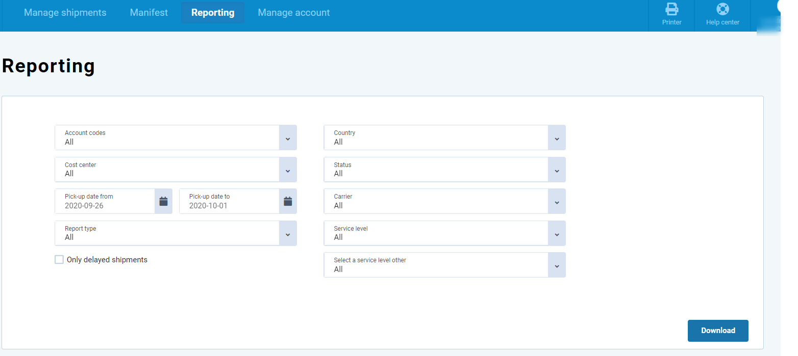Enable Only delayed shipments checkbox
Viewport: 798px width, 356px height.
59,260
